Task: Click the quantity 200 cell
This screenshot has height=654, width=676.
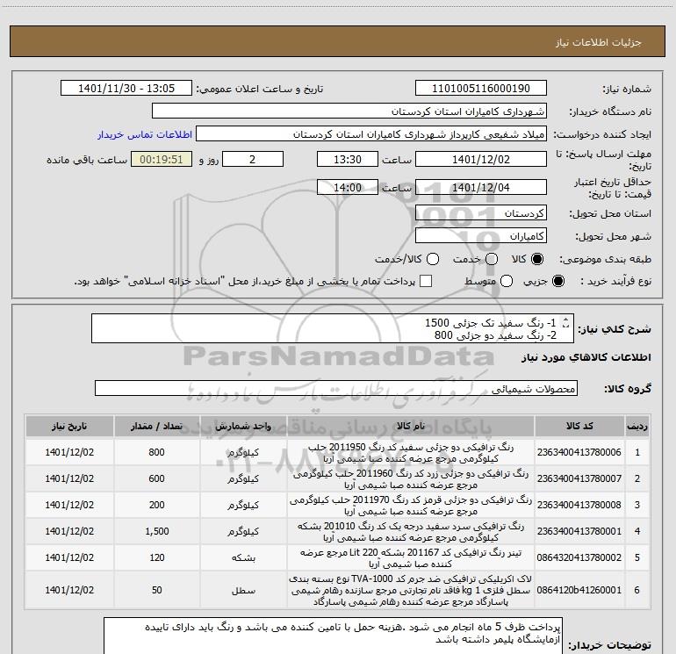Action: click(x=156, y=505)
